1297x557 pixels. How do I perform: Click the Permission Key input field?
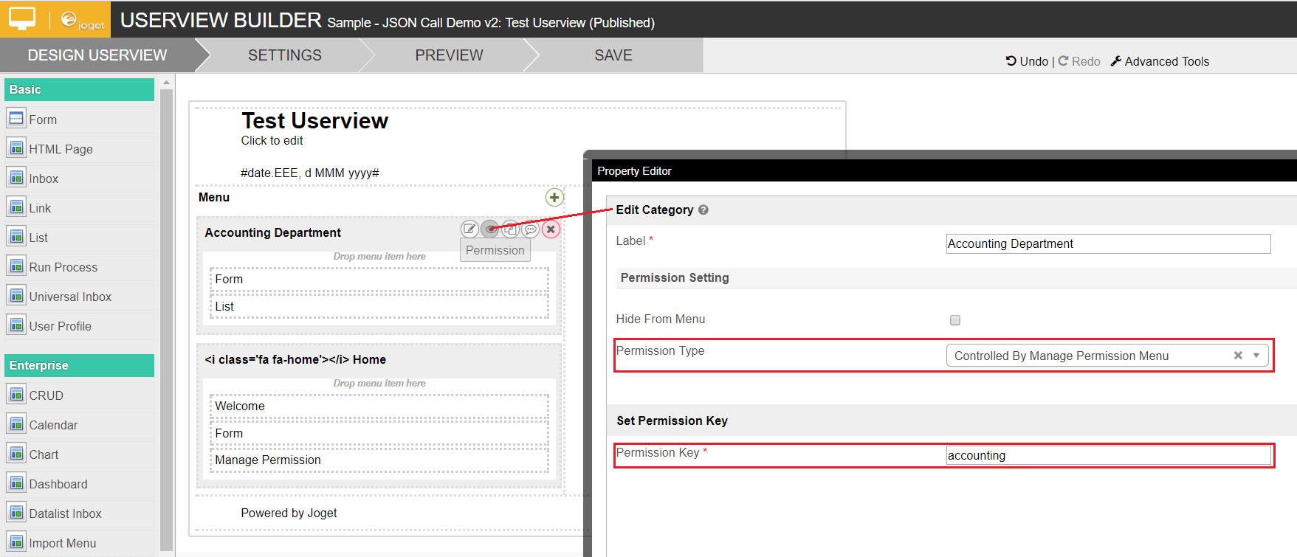(x=1108, y=455)
